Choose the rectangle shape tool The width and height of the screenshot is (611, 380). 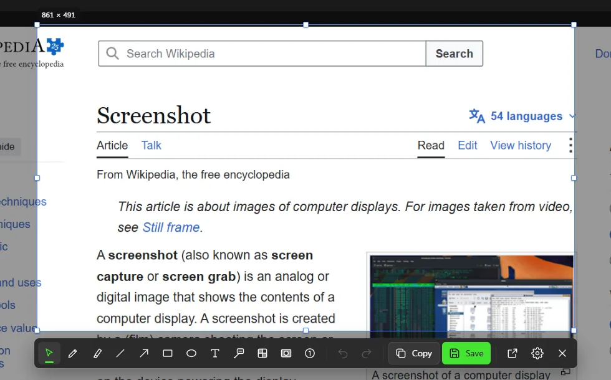point(168,353)
